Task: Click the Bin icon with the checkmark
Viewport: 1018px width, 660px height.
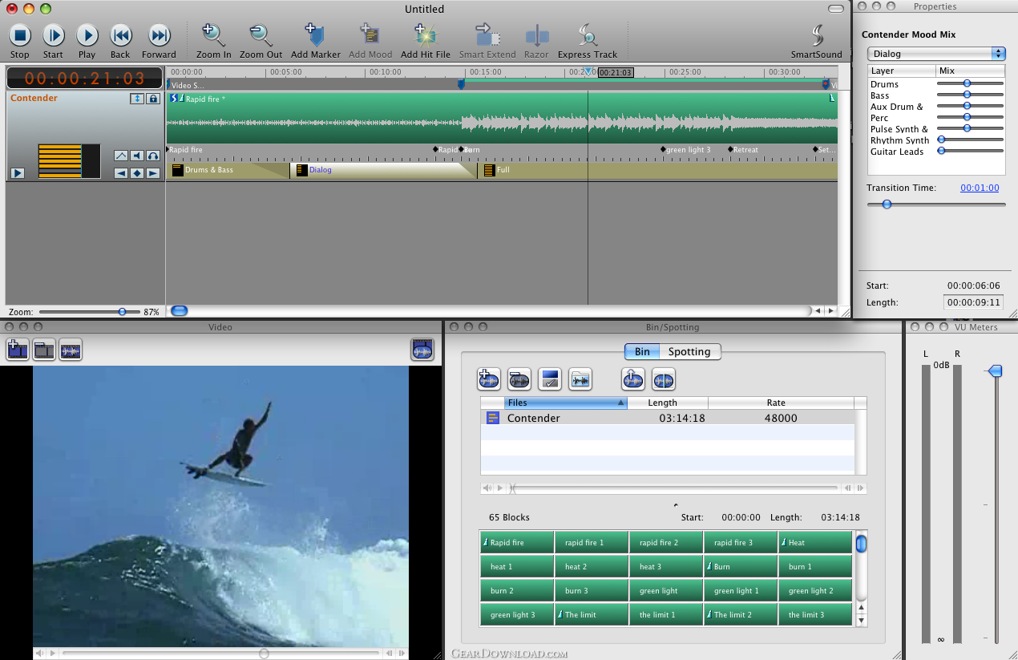Action: tap(550, 379)
